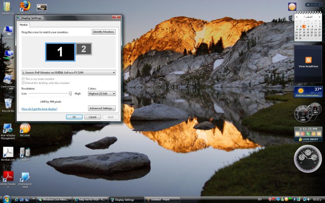Viewport: 325px width, 203px height.
Task: Toggle LOCK ON/OFF in sidebar gadget
Action: (308, 139)
